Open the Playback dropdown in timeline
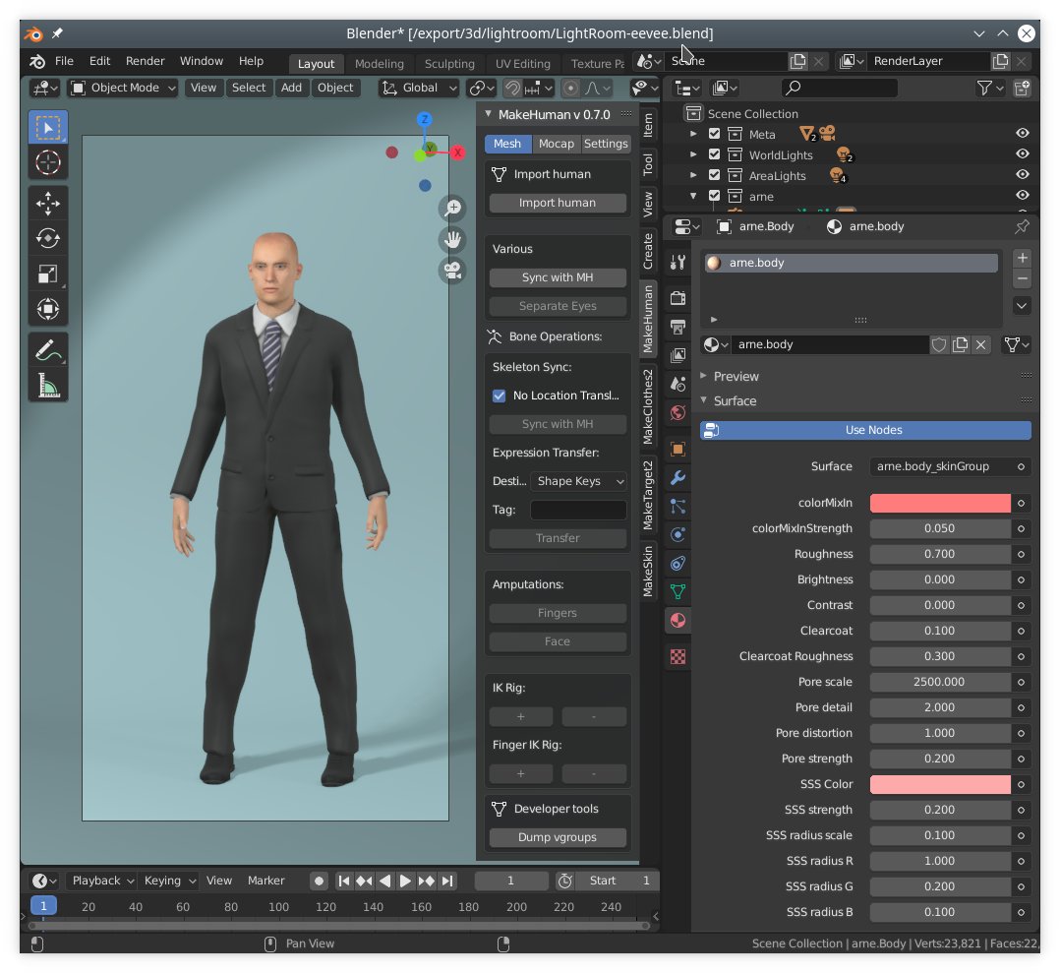Viewport: 1060px width, 973px height. [102, 881]
